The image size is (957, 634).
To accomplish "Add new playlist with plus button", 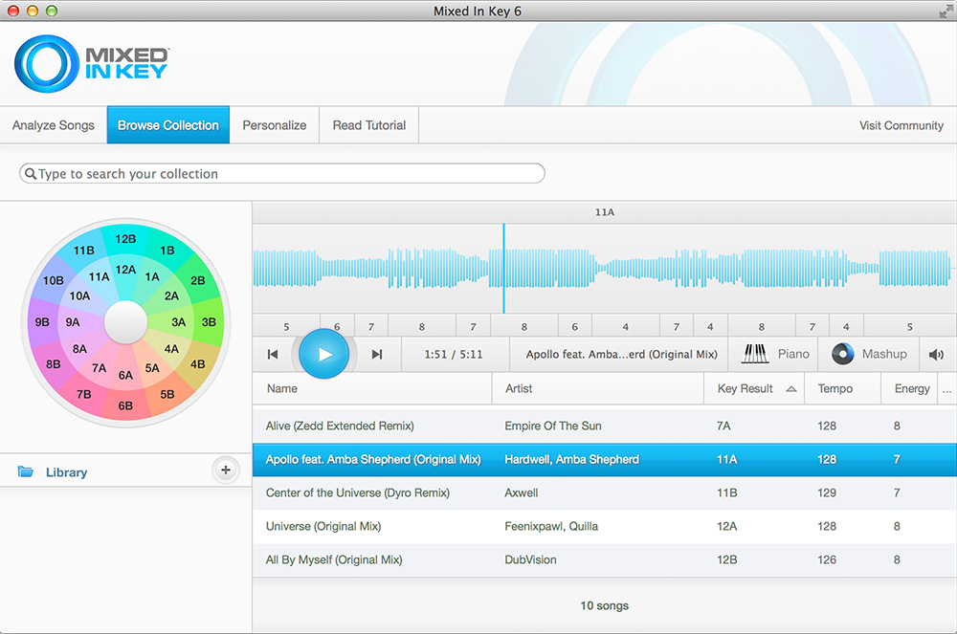I will [x=226, y=470].
